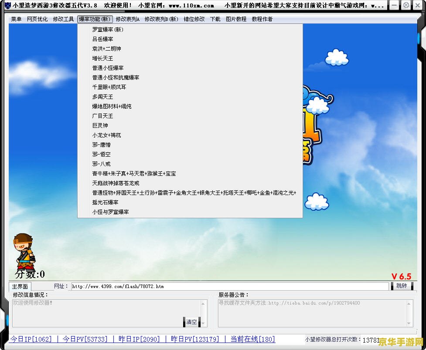This screenshot has width=426, height=350.
Task: Click the circular play icon in title bar
Action: (406, 5)
